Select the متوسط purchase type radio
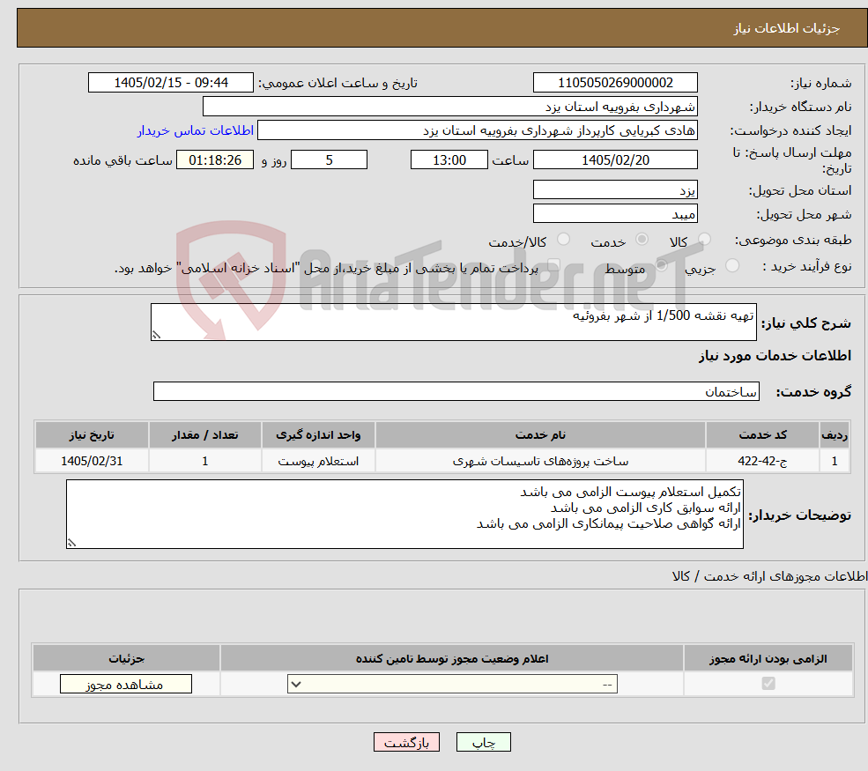Screen dimensions: 868x771 [x=661, y=266]
